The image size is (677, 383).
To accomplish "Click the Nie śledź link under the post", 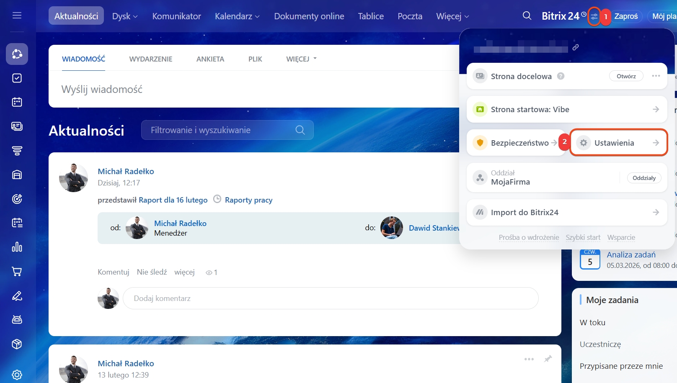I will point(152,272).
